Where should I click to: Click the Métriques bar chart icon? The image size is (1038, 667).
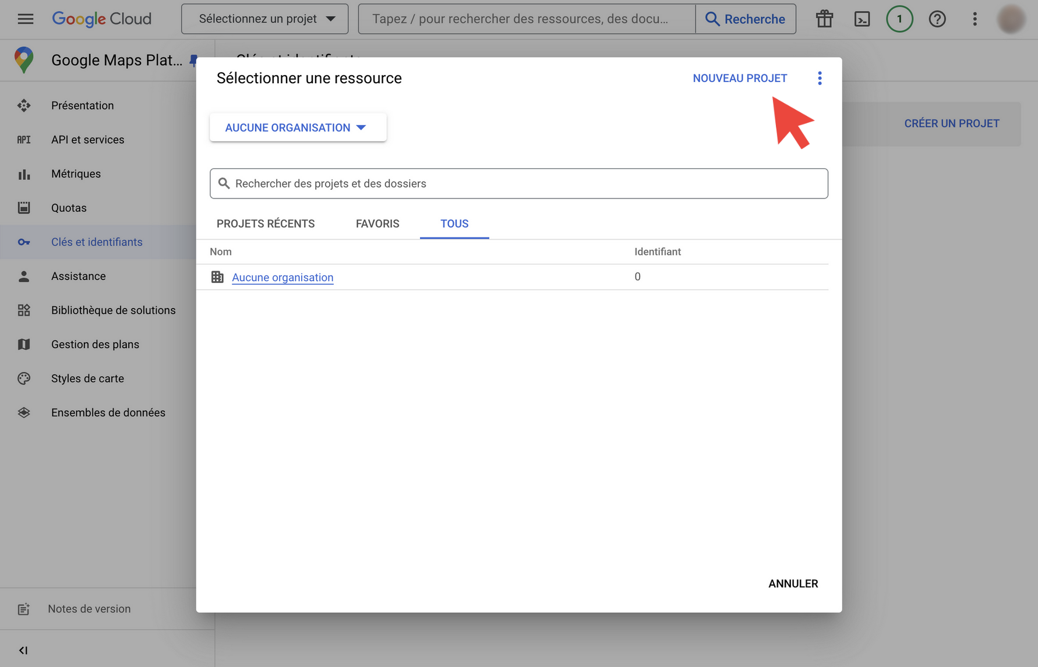point(24,174)
